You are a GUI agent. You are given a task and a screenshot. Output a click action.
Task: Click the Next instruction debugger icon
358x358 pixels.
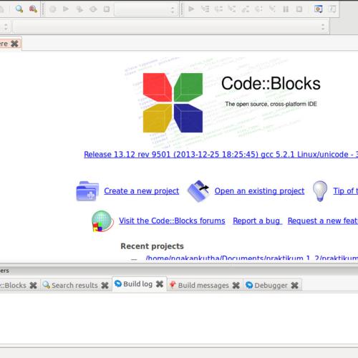pyautogui.click(x=258, y=9)
